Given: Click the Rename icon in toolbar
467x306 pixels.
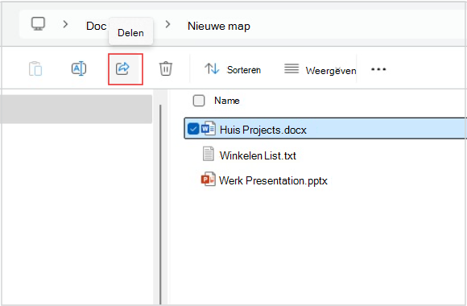Looking at the screenshot, I should tap(79, 68).
